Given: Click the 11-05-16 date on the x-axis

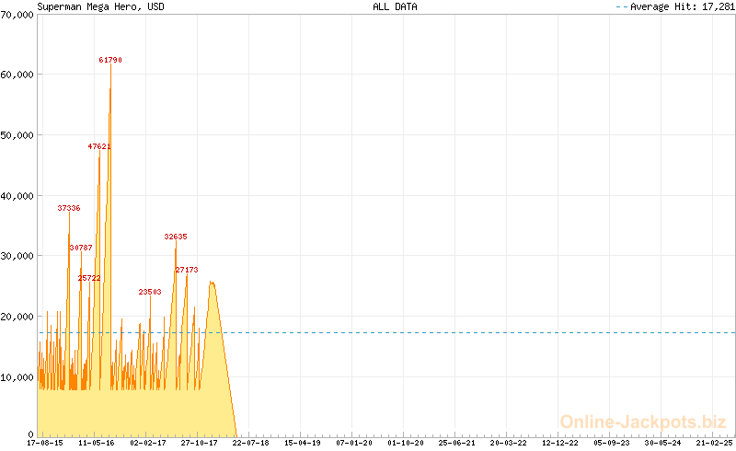Looking at the screenshot, I should coord(97,443).
